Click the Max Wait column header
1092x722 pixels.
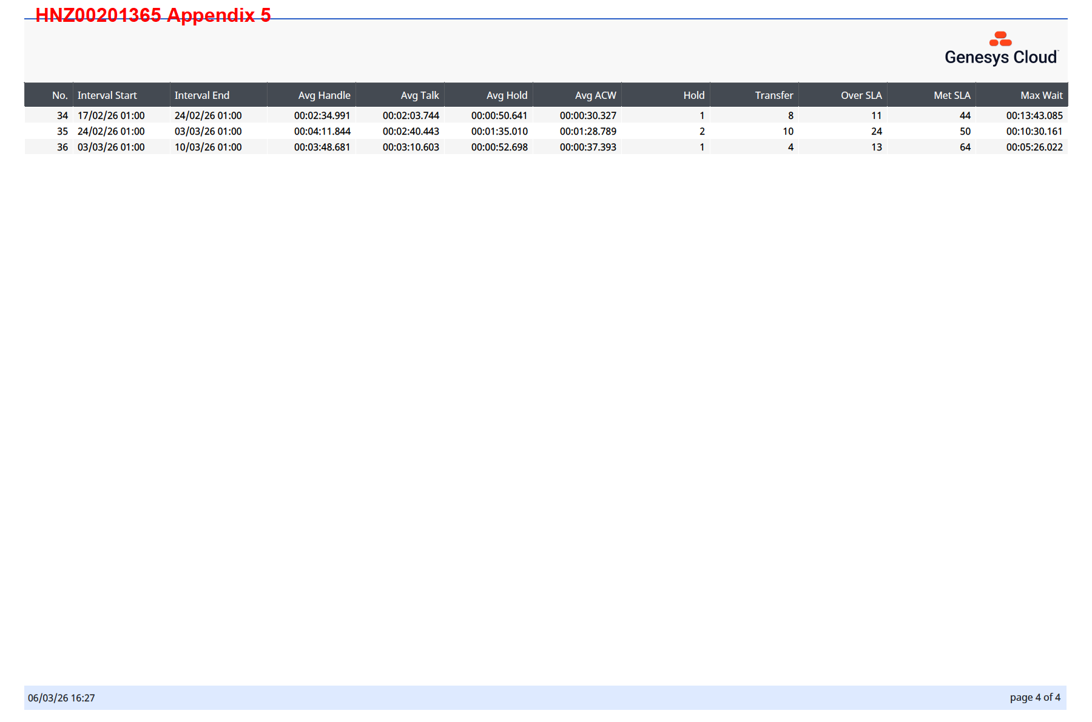(1041, 95)
